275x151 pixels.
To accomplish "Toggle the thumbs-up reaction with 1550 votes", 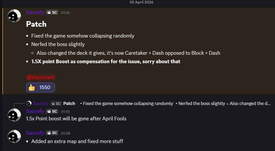I will 40,87.
